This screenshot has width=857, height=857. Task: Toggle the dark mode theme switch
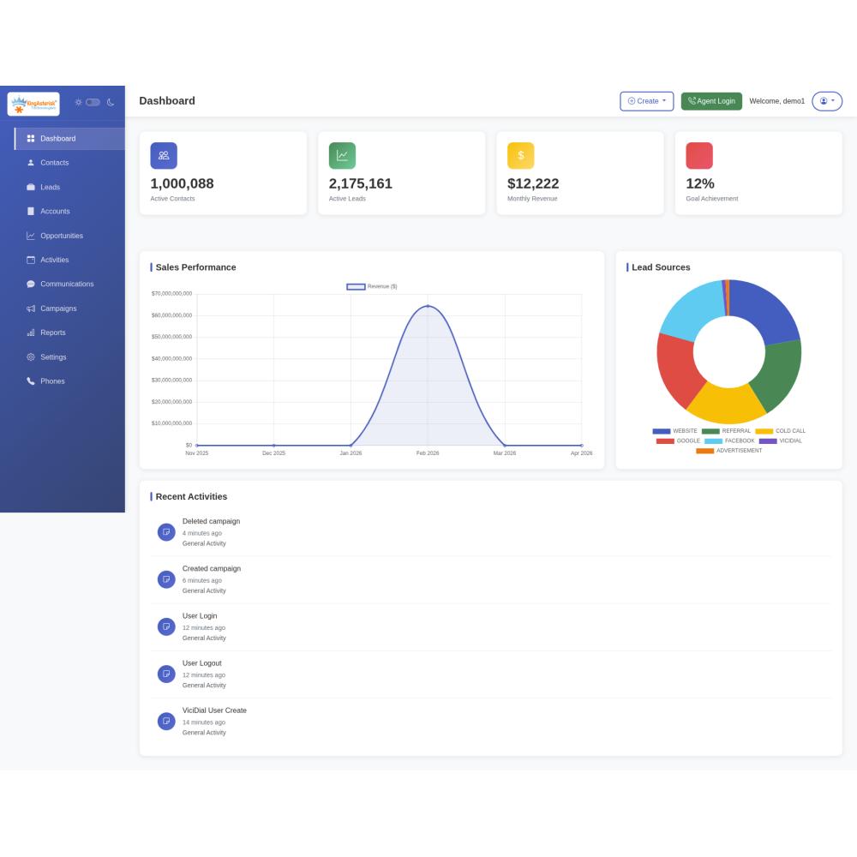pos(93,102)
